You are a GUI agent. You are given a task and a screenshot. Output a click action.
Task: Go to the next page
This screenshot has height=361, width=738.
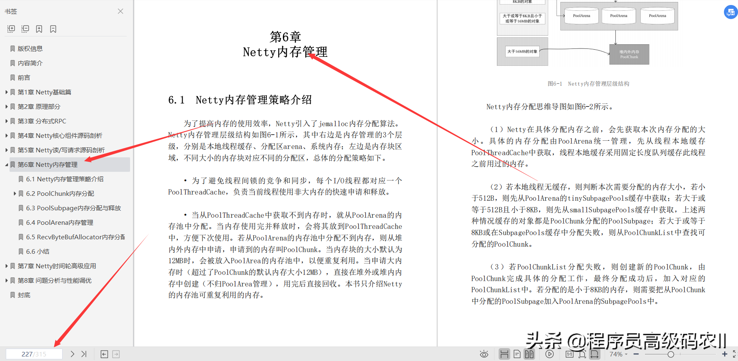click(x=72, y=354)
